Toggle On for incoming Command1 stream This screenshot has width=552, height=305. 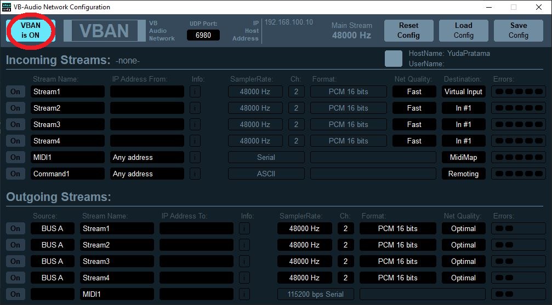[x=15, y=174]
